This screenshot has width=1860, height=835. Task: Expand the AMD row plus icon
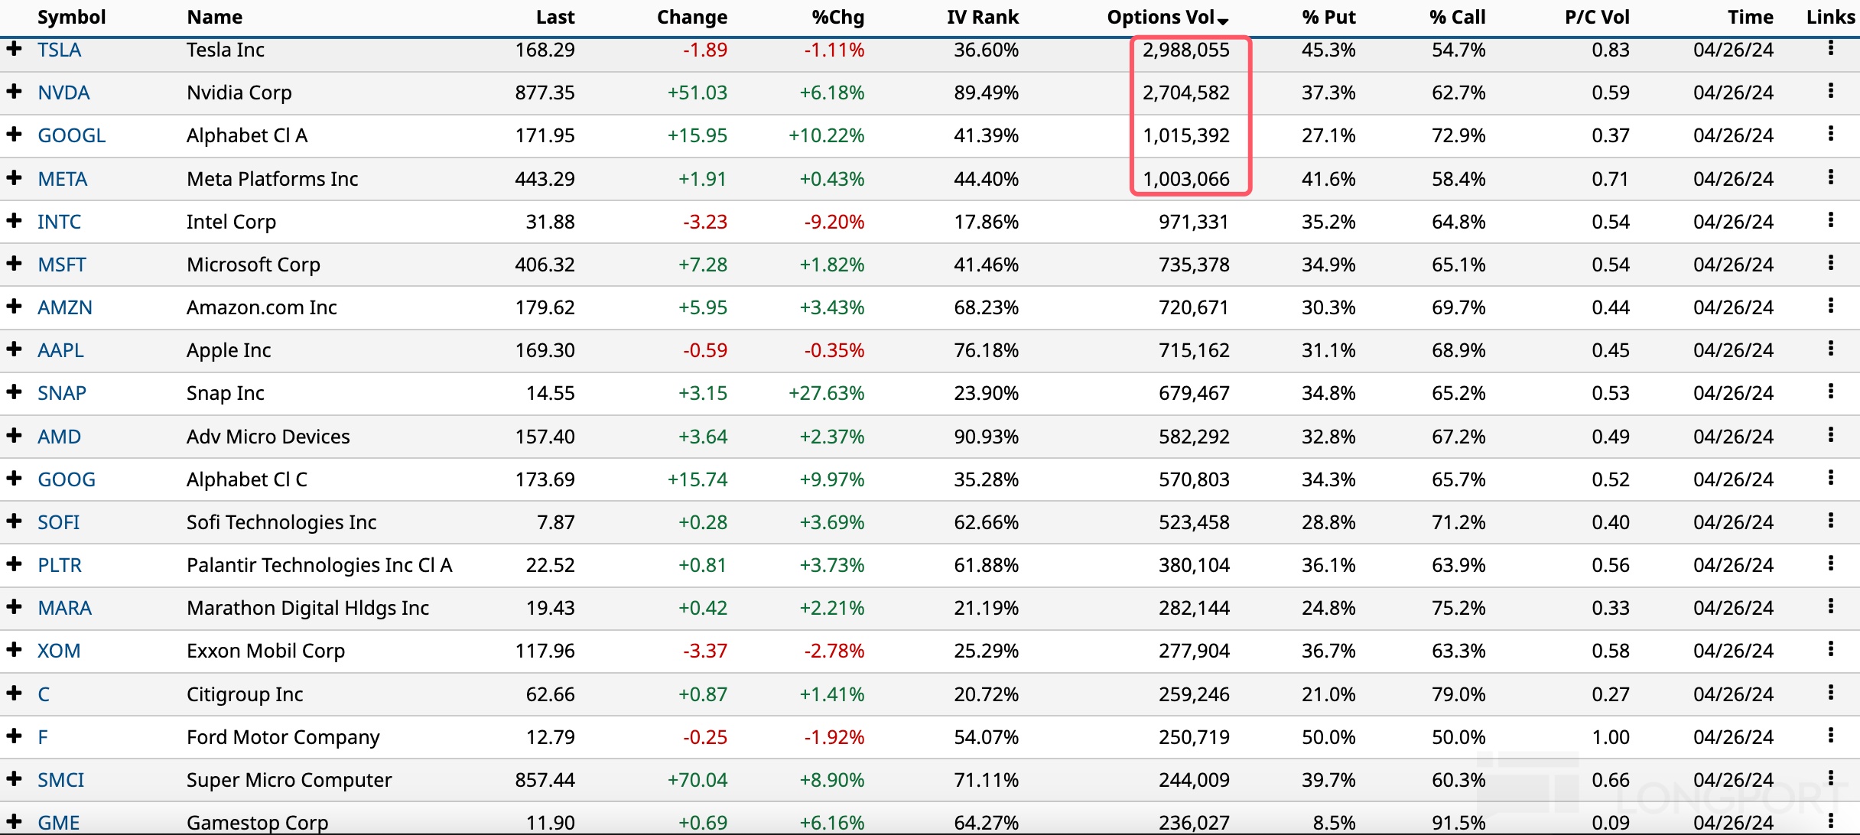(14, 436)
